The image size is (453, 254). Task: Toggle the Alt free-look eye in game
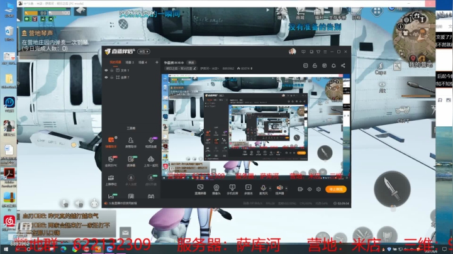383,85
